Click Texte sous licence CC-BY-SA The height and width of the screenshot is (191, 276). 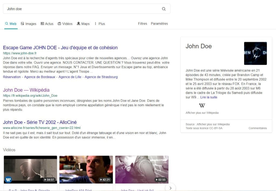204,128
